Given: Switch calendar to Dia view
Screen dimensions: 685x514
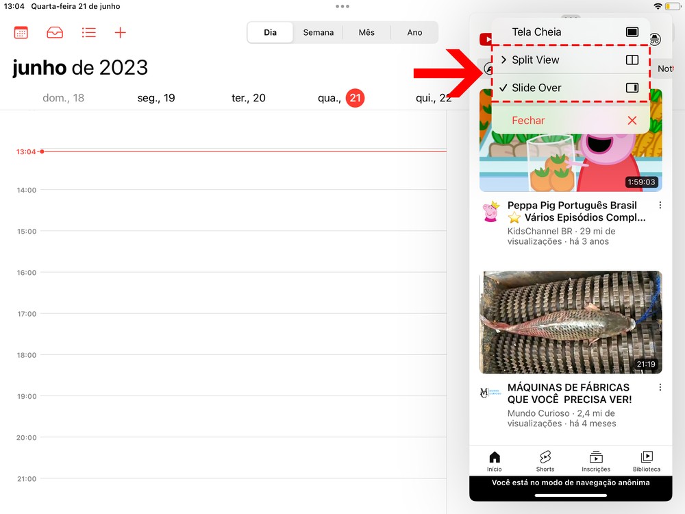Looking at the screenshot, I should tap(270, 32).
